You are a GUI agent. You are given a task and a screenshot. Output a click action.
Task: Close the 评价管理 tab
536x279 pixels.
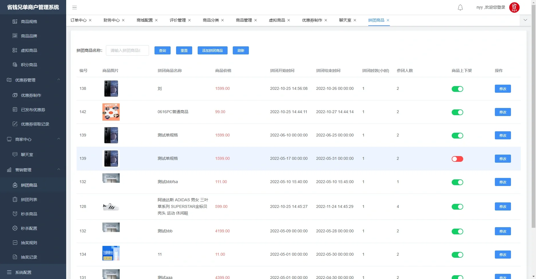[190, 20]
